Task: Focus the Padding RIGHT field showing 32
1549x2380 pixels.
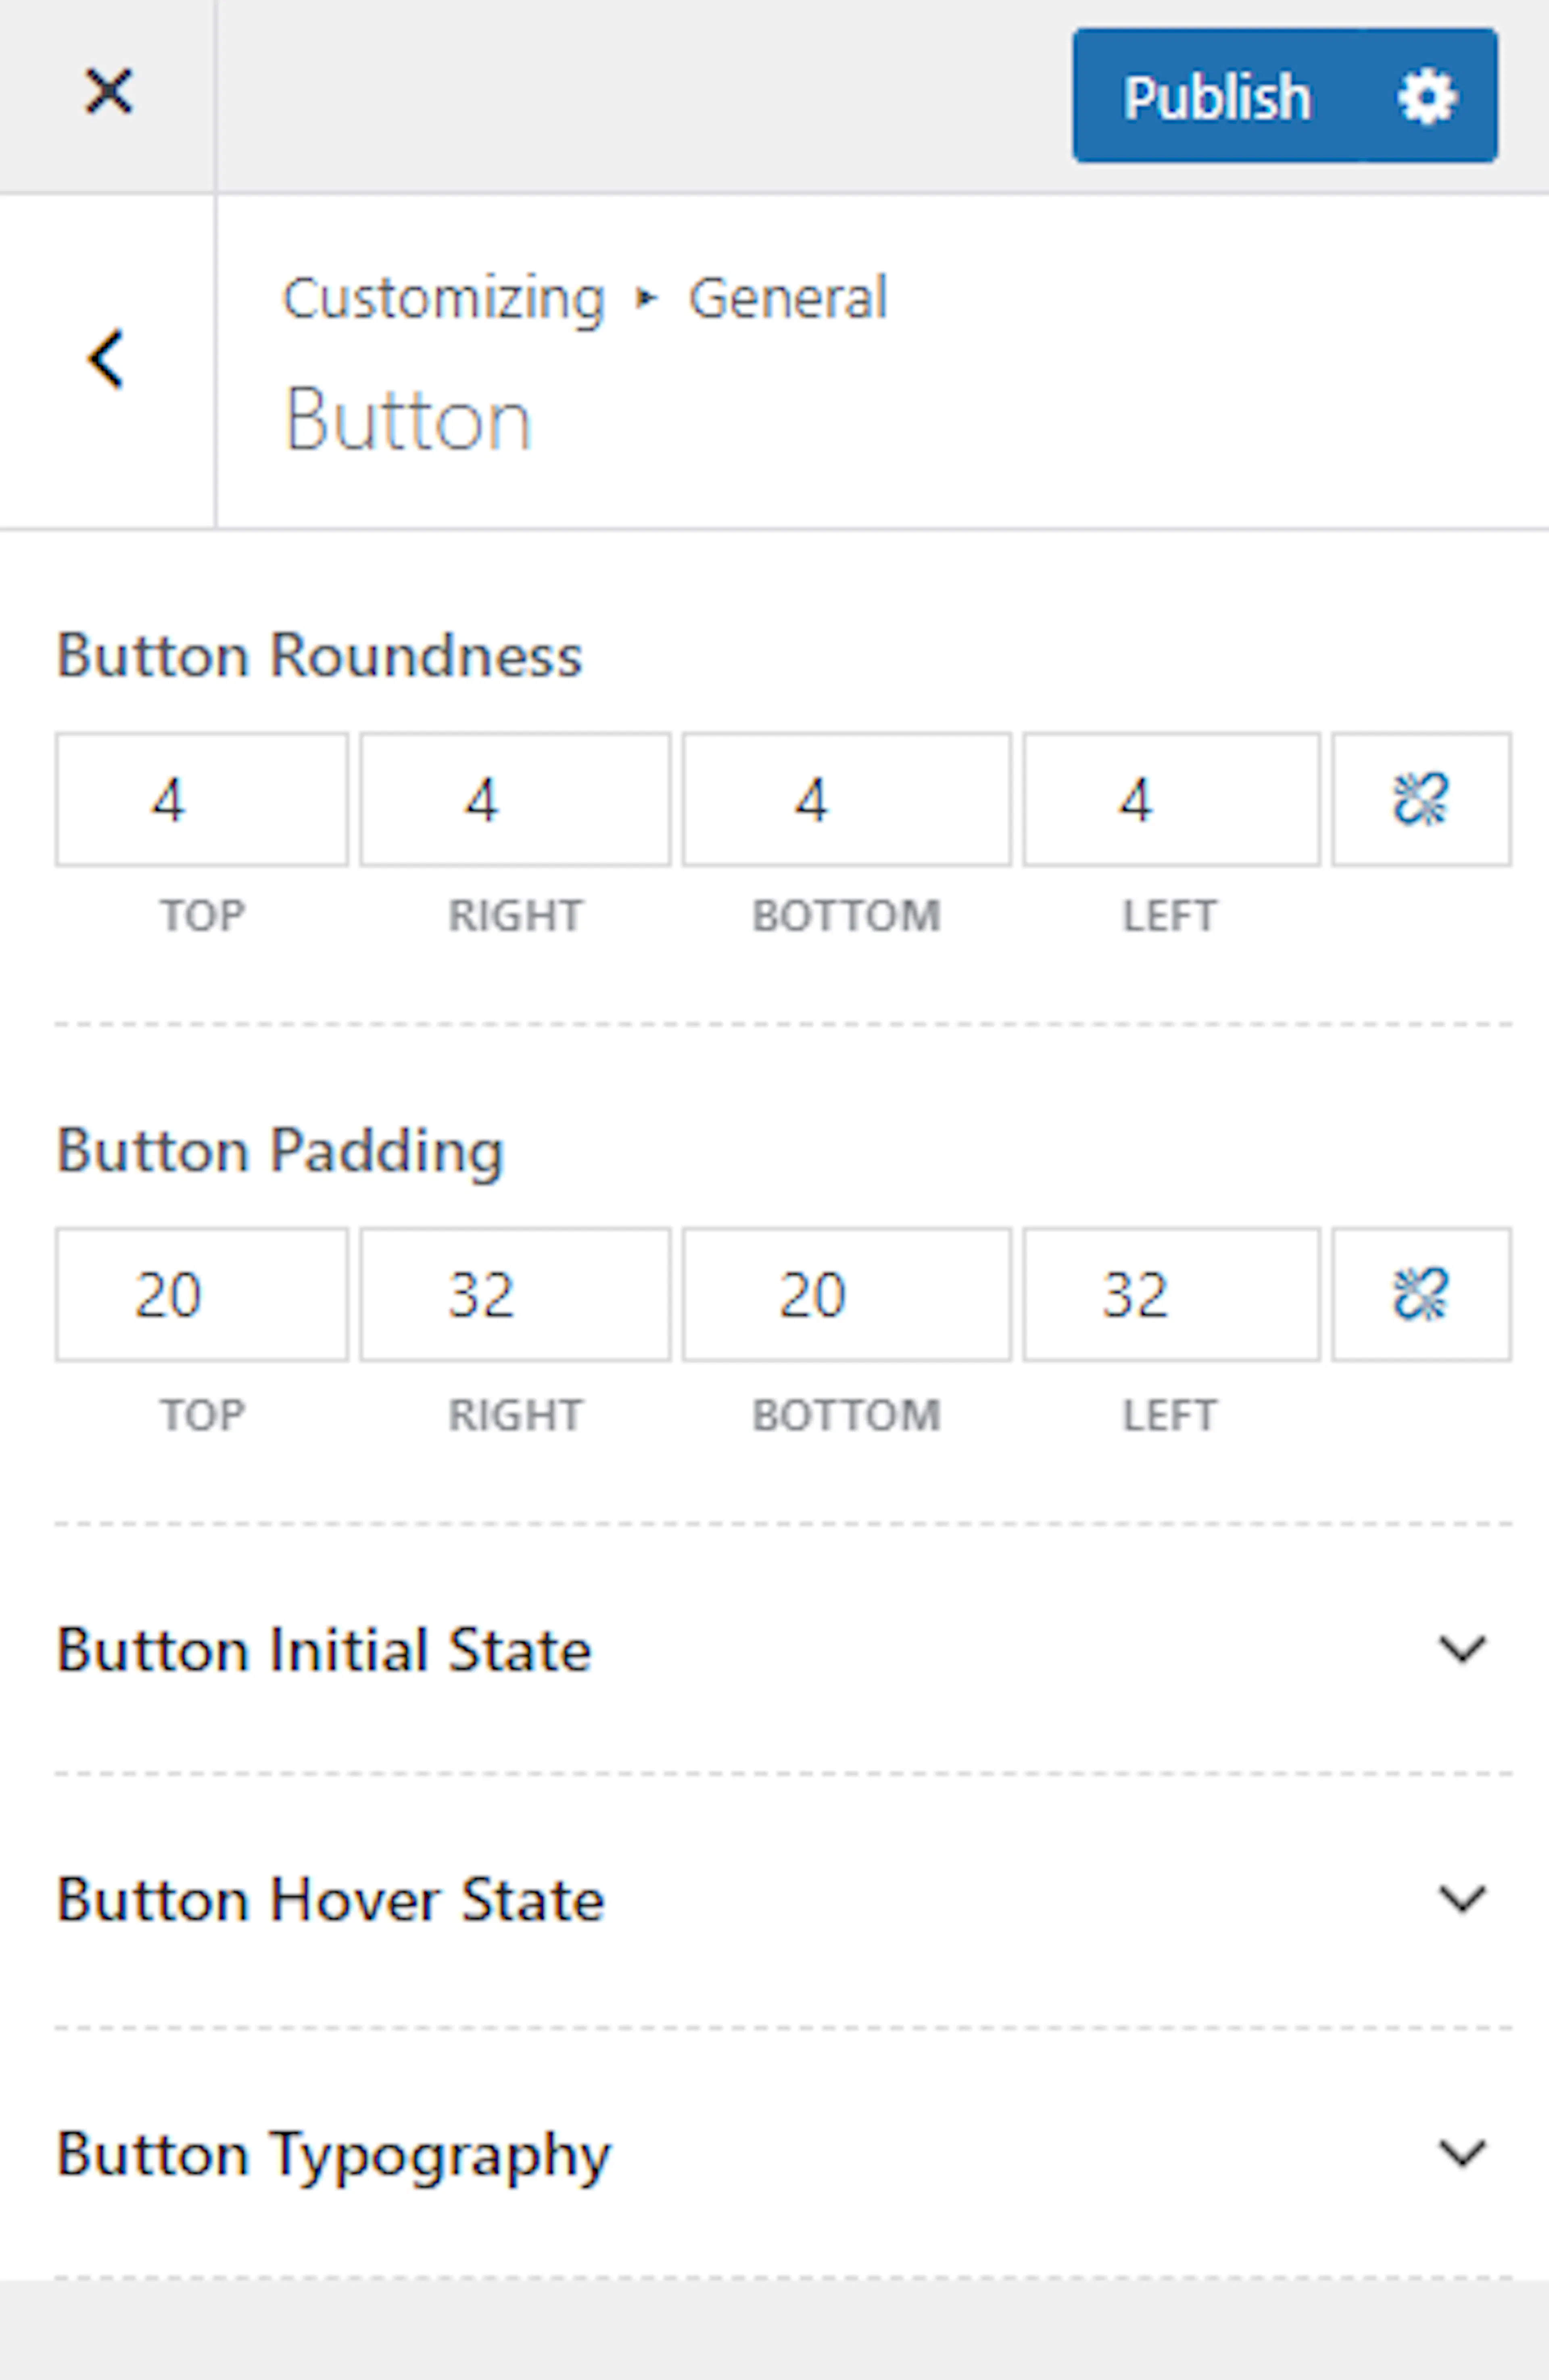Action: pos(515,1294)
